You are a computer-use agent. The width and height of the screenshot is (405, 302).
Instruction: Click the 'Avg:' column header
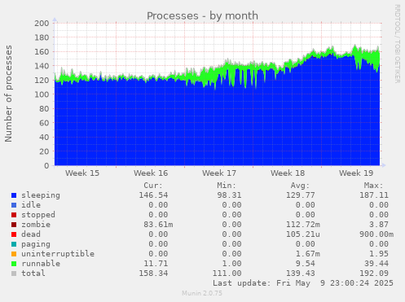[x=300, y=186]
